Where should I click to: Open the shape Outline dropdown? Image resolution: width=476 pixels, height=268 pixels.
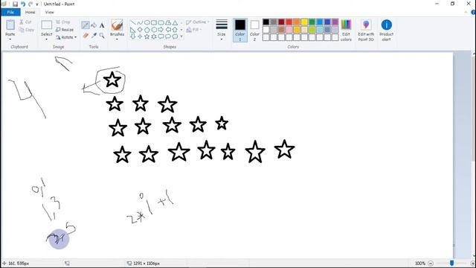[x=197, y=22]
